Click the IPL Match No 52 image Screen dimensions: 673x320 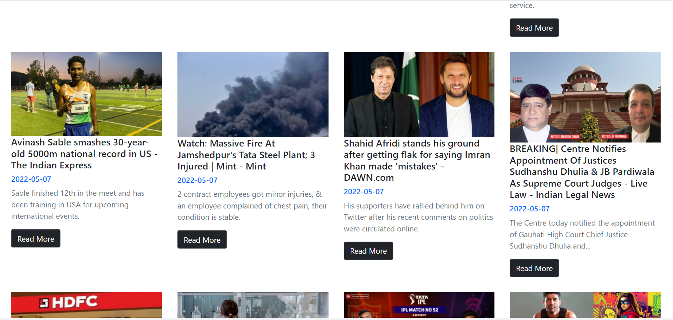(x=419, y=305)
